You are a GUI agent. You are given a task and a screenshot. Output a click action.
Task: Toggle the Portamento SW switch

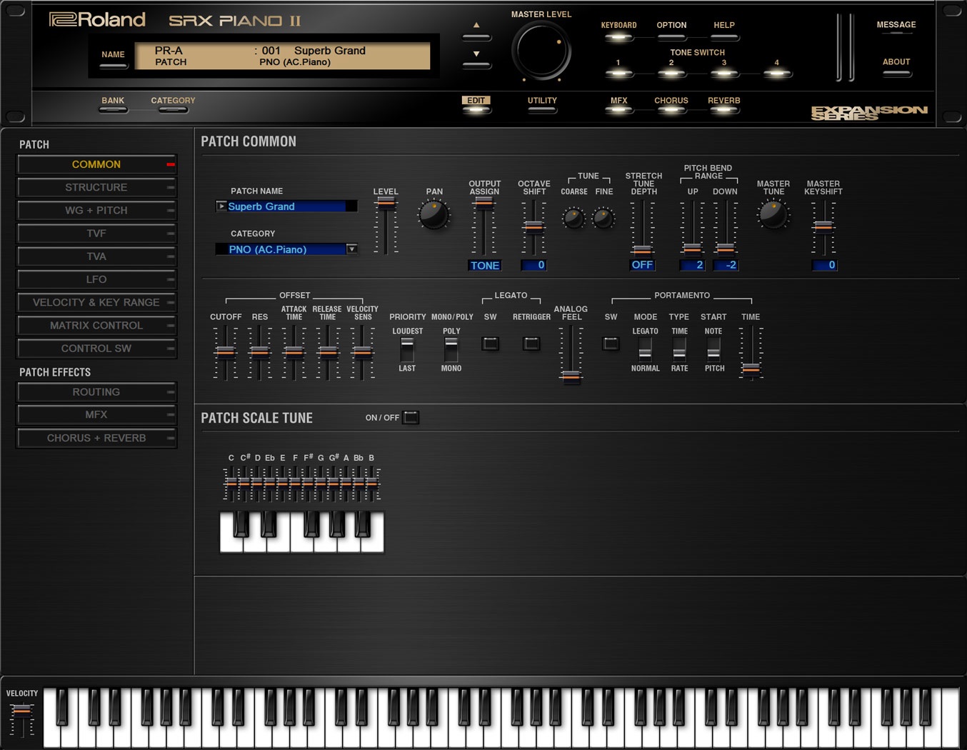pos(611,344)
